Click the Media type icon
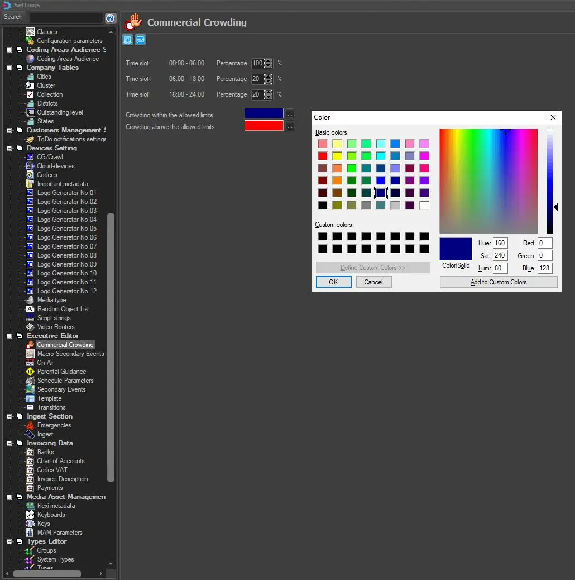The width and height of the screenshot is (575, 580). 30,300
